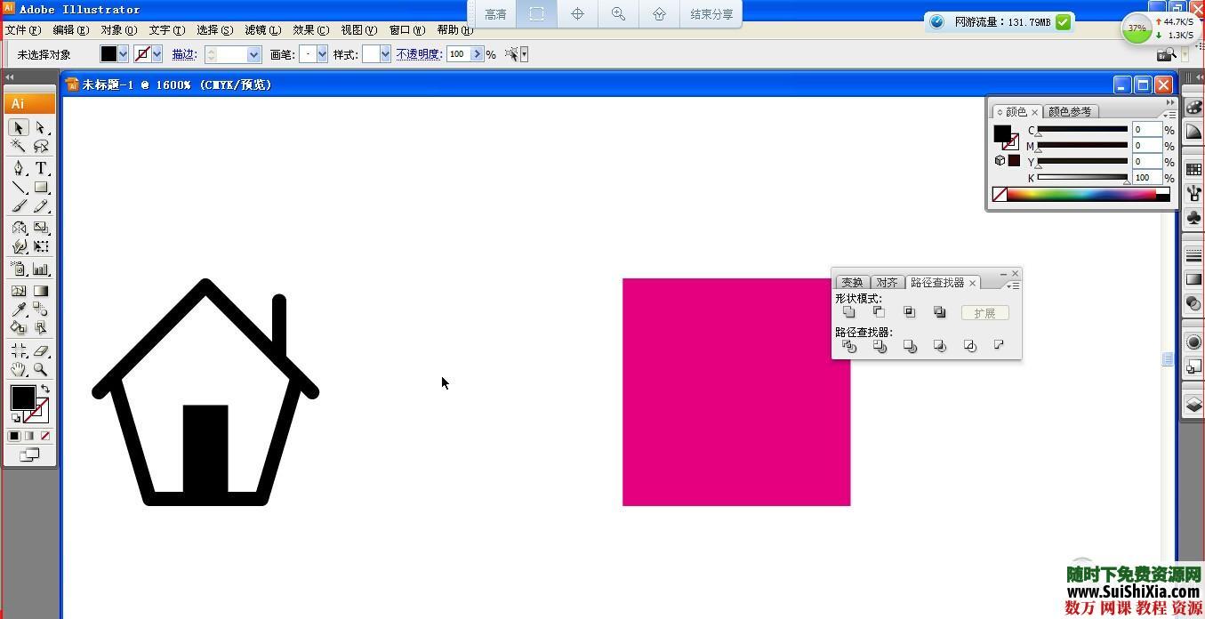Open the 不透明度 value dropdown
Screen dimensions: 1205x619
click(478, 54)
